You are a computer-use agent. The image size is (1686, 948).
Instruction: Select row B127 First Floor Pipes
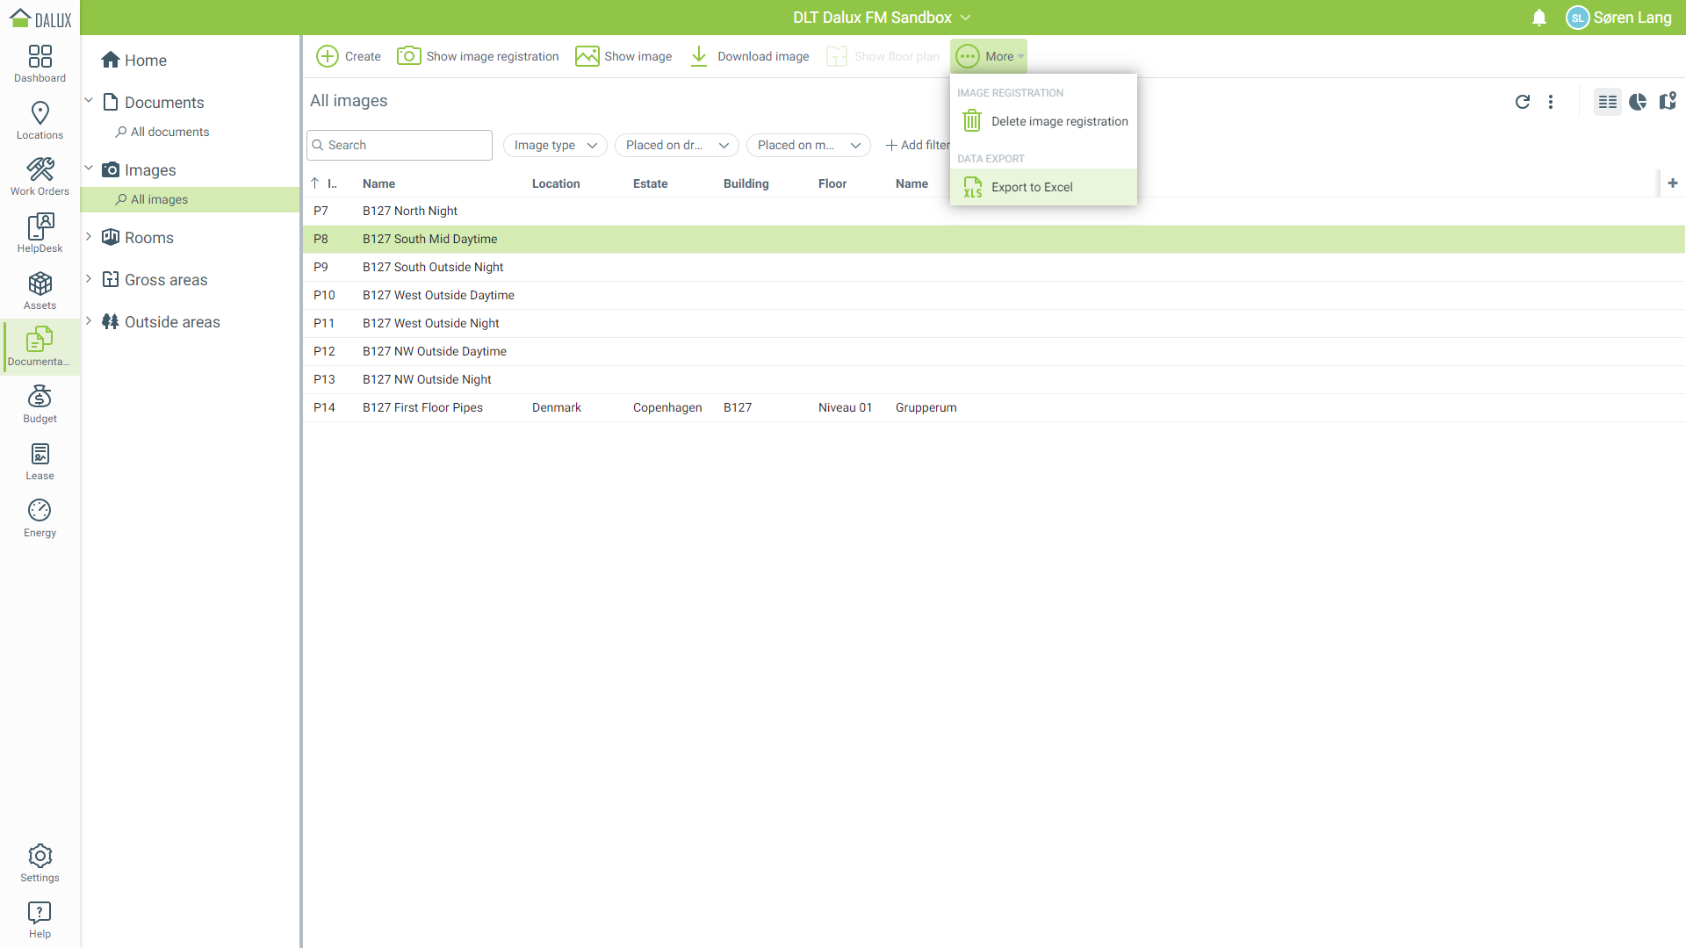(422, 407)
